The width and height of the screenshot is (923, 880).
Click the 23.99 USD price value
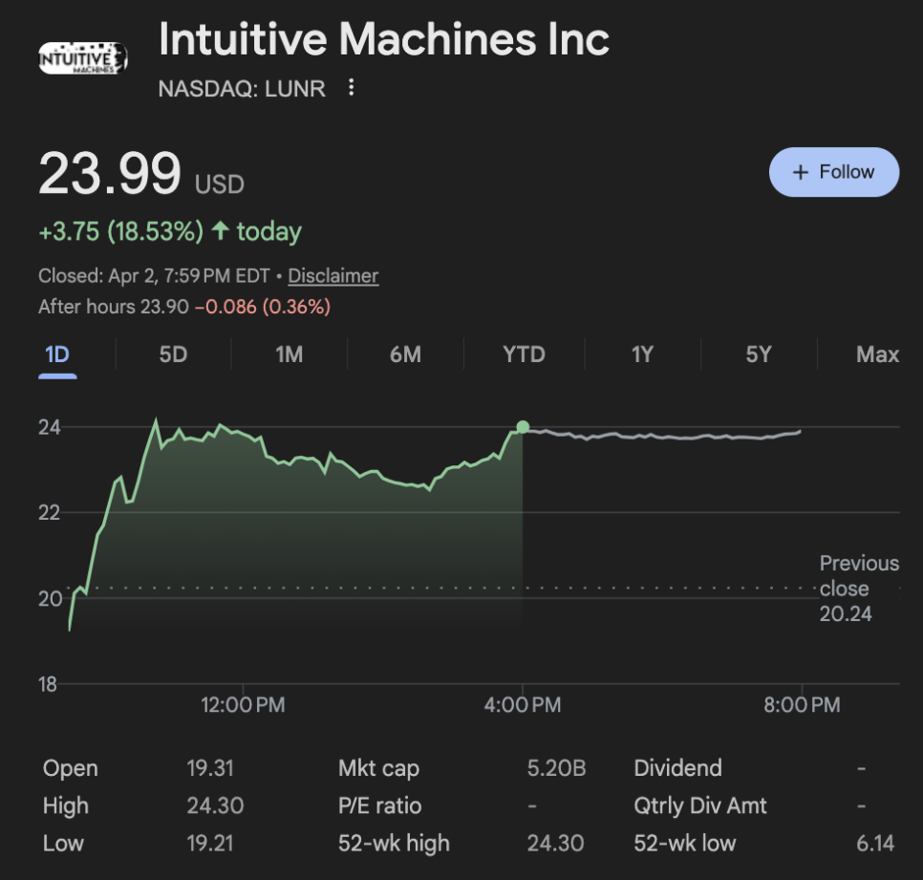tap(110, 175)
